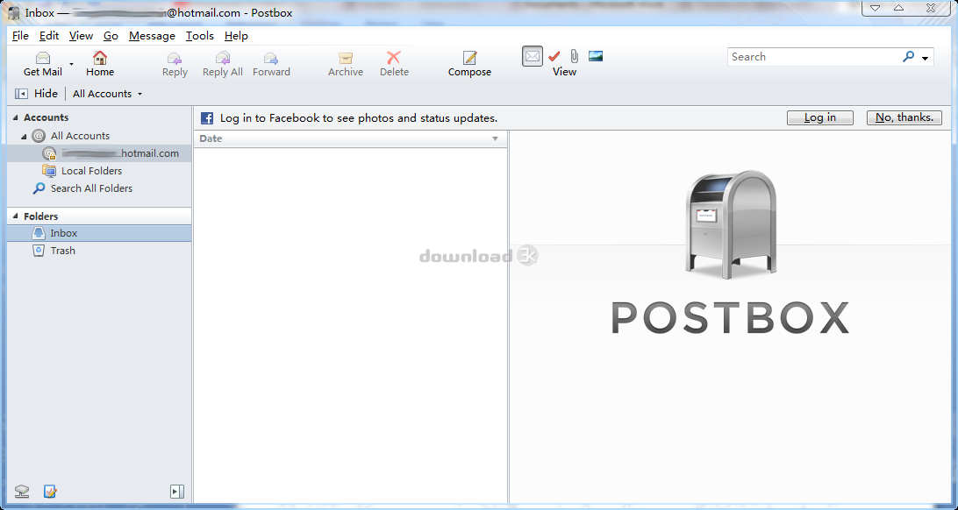Screen dimensions: 958x510
Task: Click the red Delete icon
Action: pyautogui.click(x=394, y=58)
